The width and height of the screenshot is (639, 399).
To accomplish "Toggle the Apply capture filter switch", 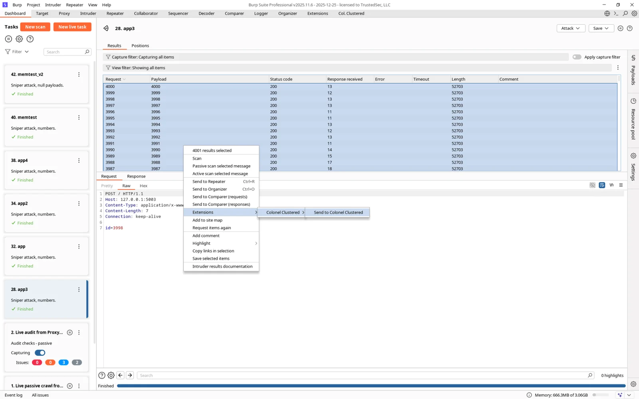I will (577, 57).
